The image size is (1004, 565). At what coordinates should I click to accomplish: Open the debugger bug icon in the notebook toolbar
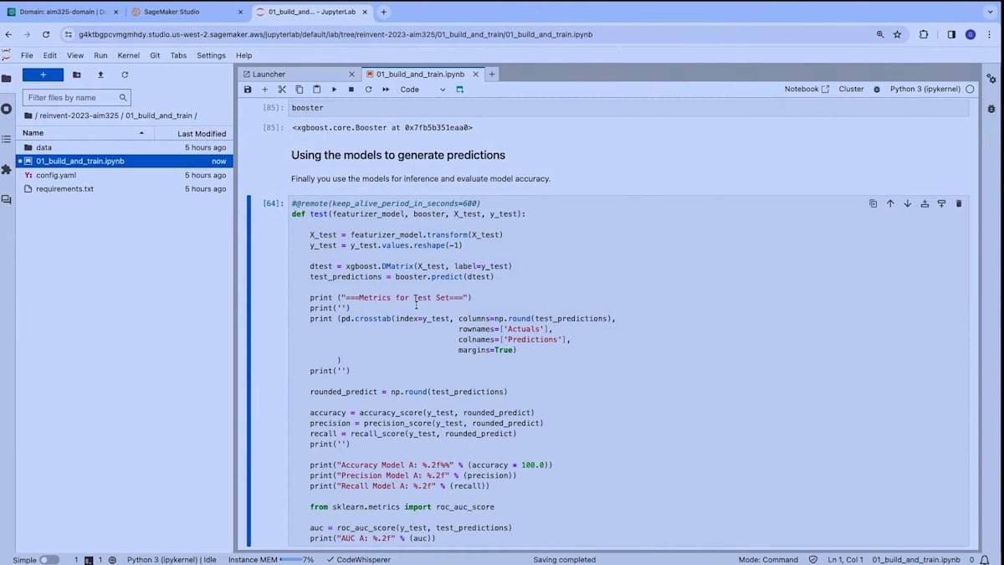tap(877, 90)
